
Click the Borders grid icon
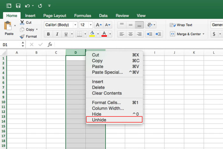tap(79, 34)
